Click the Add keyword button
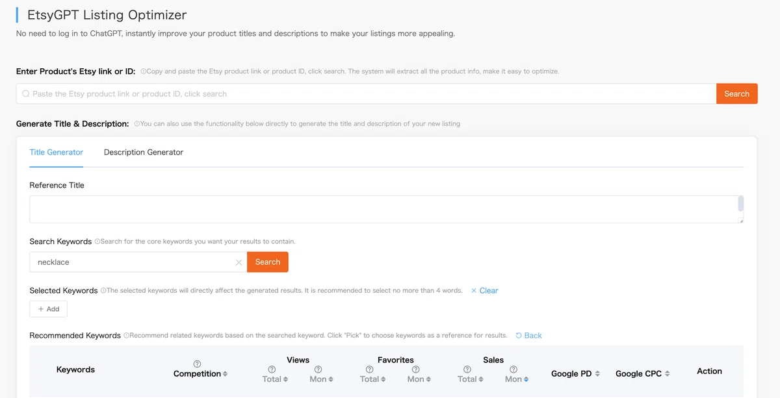 [48, 309]
